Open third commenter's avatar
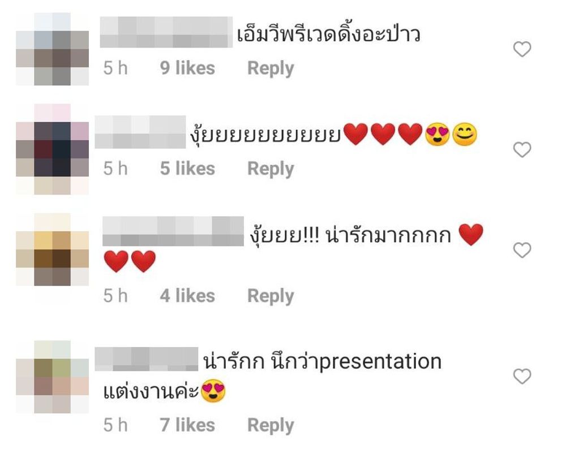The width and height of the screenshot is (566, 454). click(x=52, y=249)
